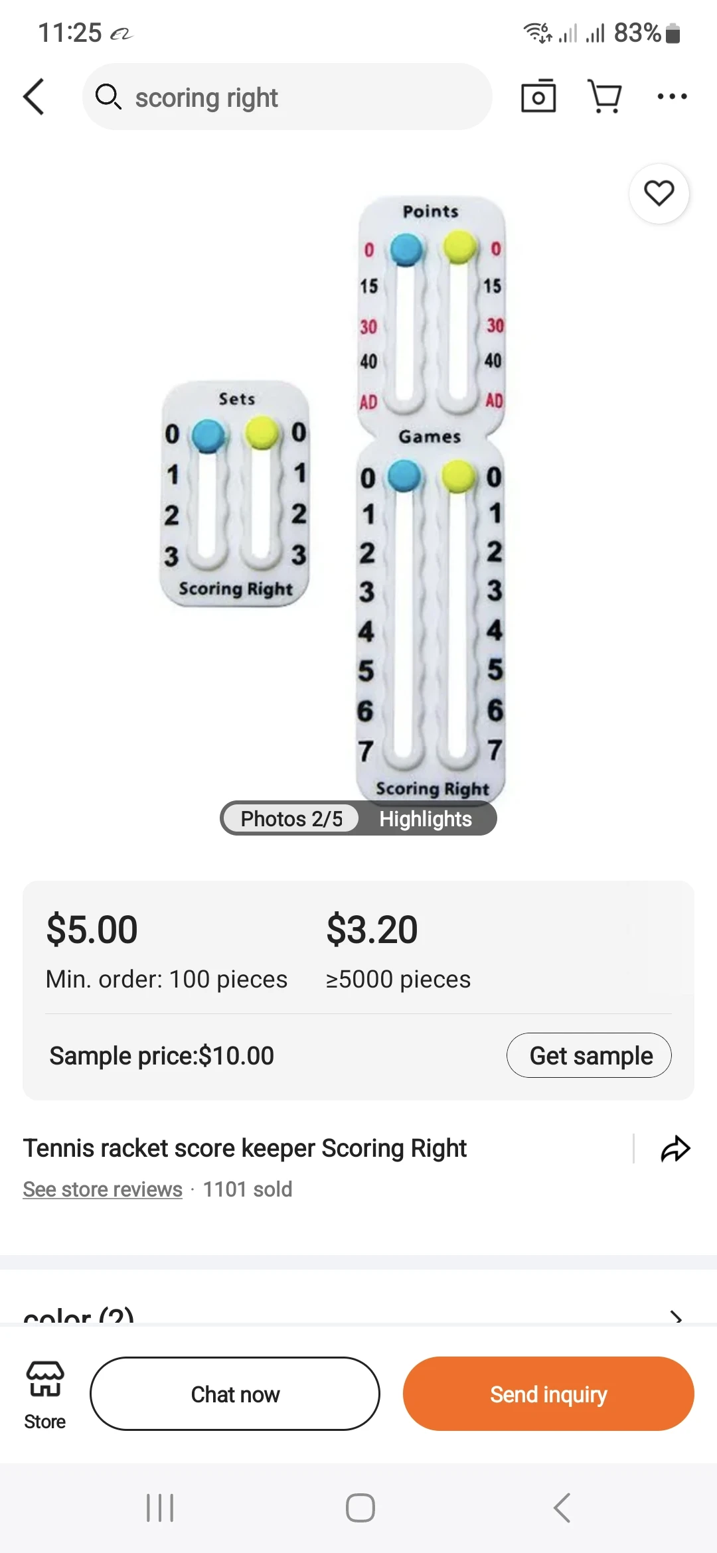717x1553 pixels.
Task: Tap the search magnifier icon
Action: click(x=108, y=97)
